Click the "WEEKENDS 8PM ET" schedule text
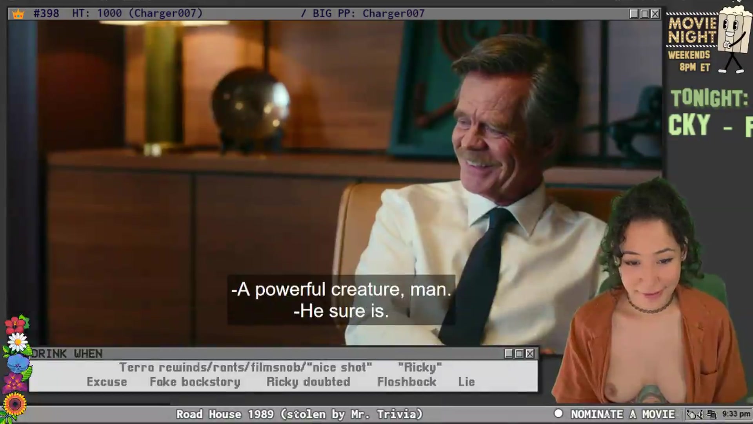753x424 pixels. pos(689,61)
